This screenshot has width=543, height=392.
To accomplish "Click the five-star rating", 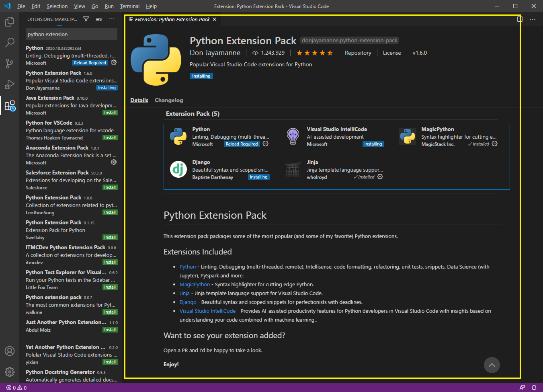I will (x=315, y=53).
